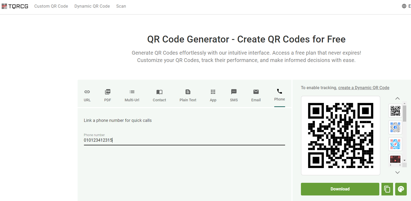Click template horizontal scrollbar right arrow
Viewport: 411px width, 201px height.
click(x=400, y=165)
